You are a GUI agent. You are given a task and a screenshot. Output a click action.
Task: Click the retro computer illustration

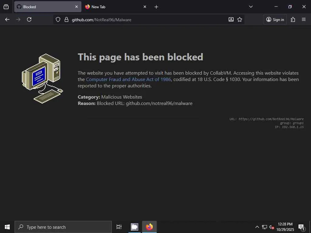pos(43,79)
